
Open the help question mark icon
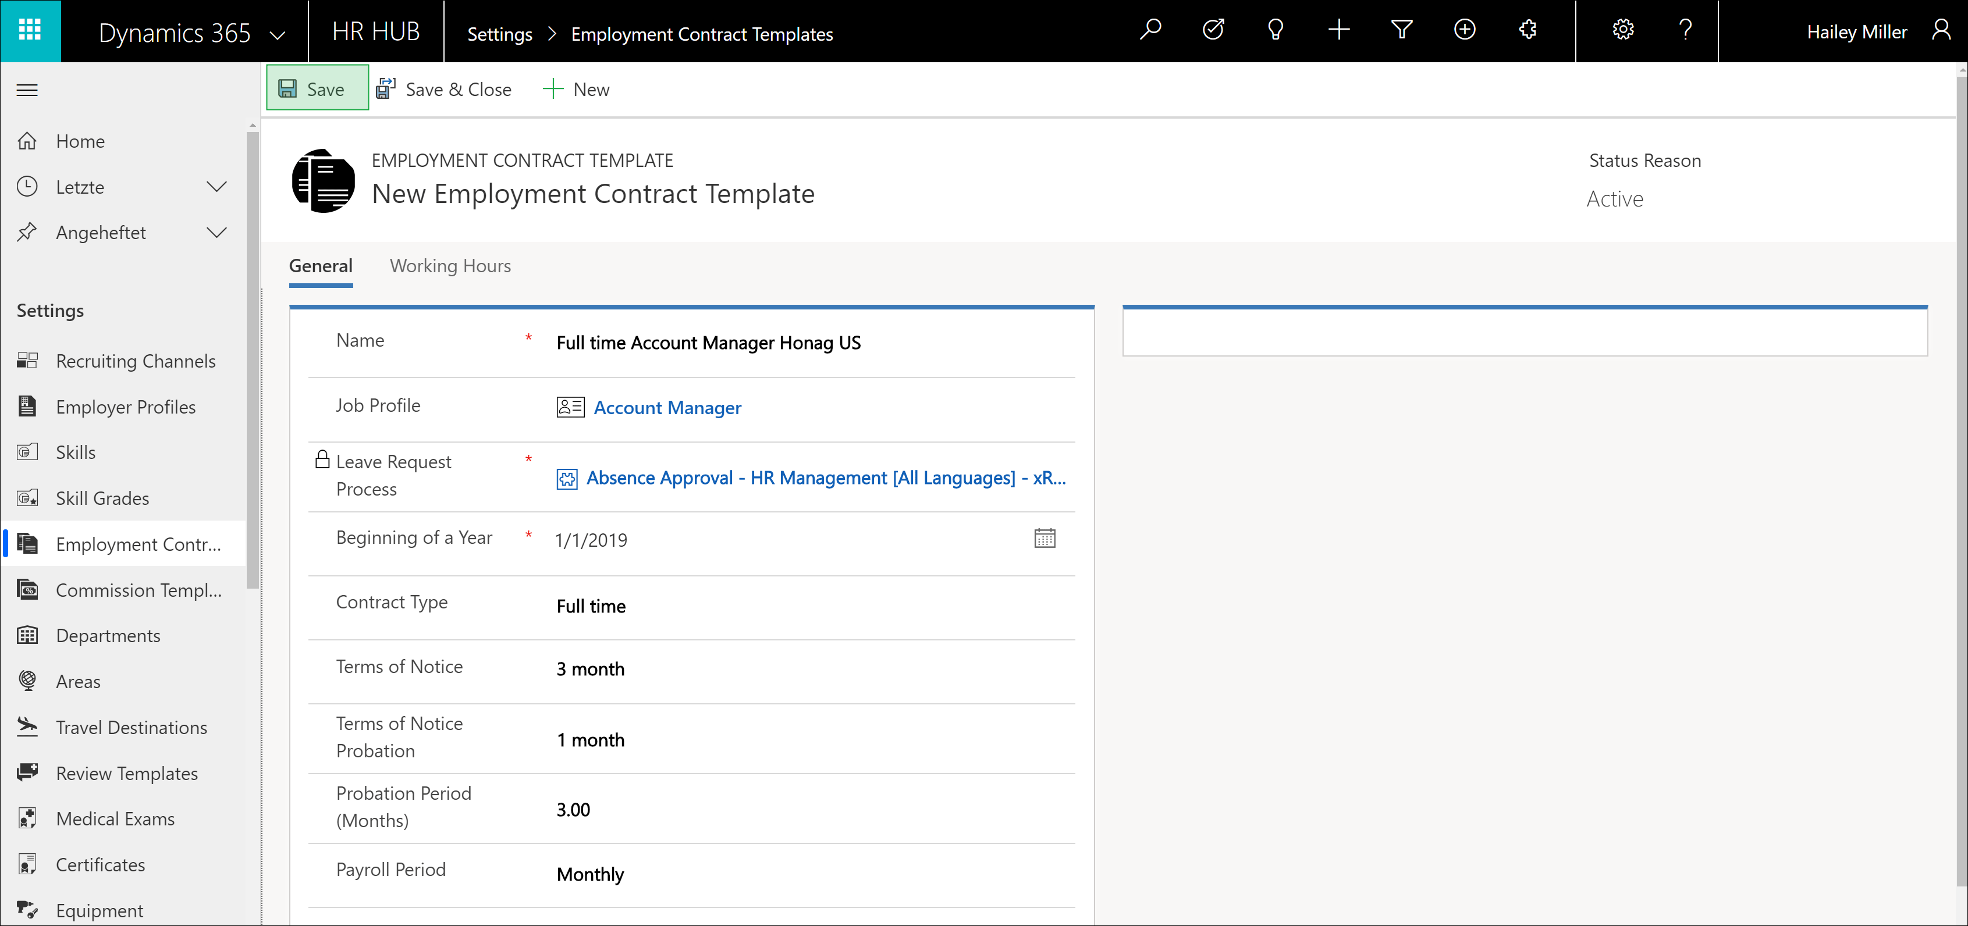(1685, 30)
